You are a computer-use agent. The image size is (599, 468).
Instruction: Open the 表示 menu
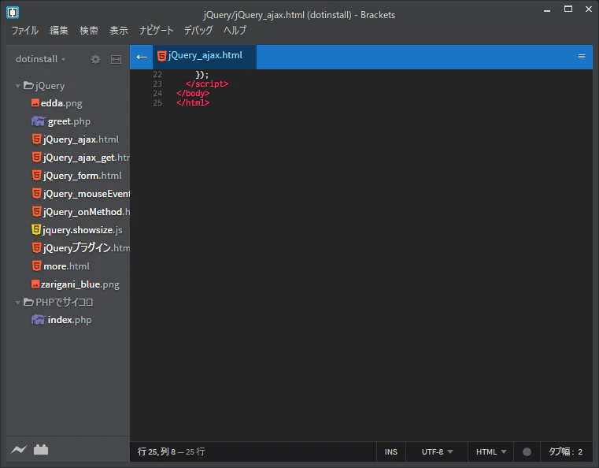[x=118, y=31]
